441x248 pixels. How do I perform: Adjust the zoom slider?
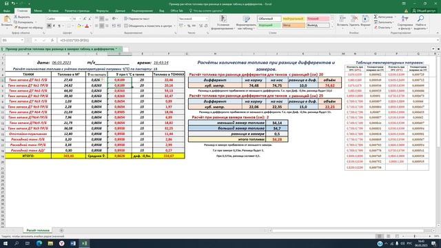tap(415, 236)
